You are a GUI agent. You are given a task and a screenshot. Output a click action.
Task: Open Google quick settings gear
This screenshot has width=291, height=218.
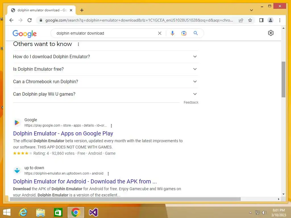pos(271,33)
